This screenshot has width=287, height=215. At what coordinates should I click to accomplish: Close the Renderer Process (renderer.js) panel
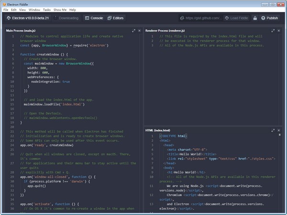pos(279,31)
